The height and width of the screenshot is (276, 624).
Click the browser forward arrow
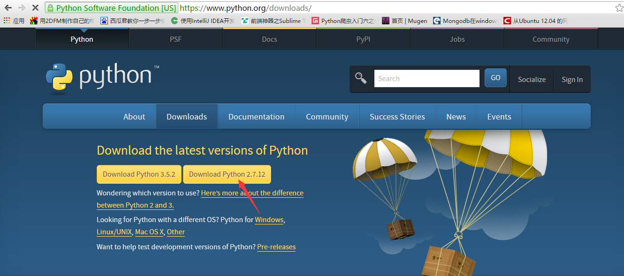tap(22, 8)
